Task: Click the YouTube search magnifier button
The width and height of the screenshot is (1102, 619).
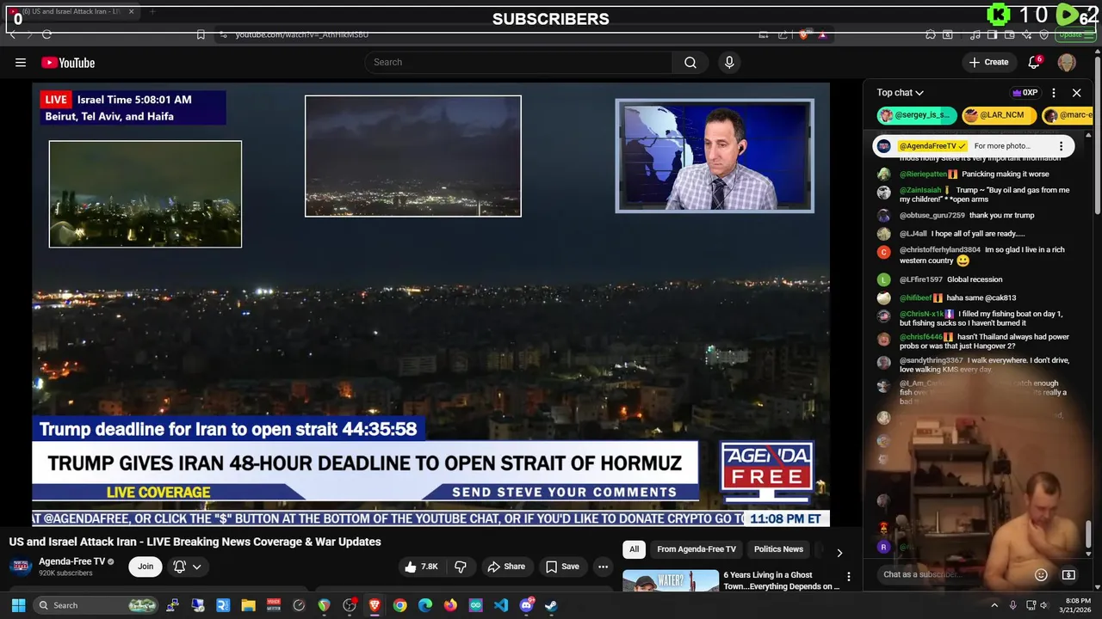Action: pos(690,62)
